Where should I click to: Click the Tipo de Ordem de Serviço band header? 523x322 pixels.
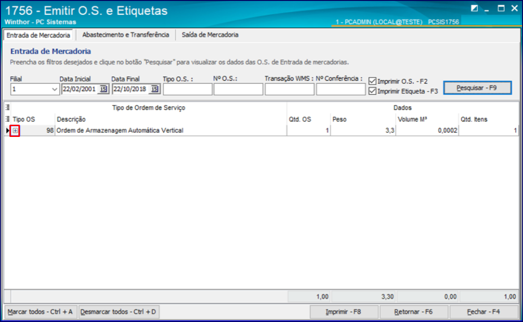click(x=148, y=108)
